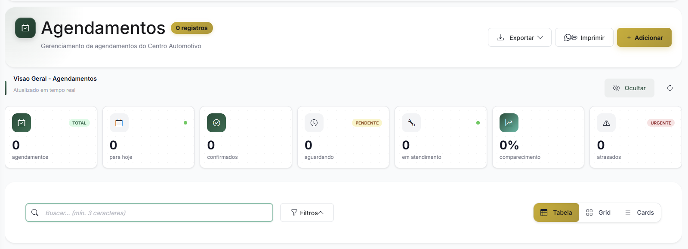Image resolution: width=688 pixels, height=249 pixels.
Task: Click the 'aguardando' label
Action: [319, 157]
